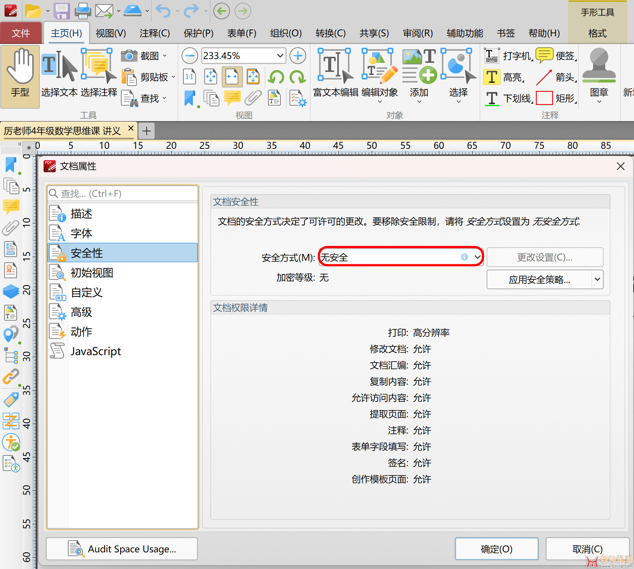Image resolution: width=634 pixels, height=569 pixels.
Task: Select the Stamp (图章) tool
Action: click(x=599, y=76)
